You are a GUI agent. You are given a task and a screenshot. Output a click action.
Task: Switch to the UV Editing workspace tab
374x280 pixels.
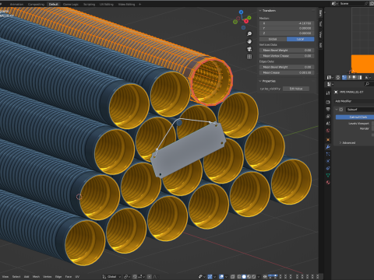point(107,4)
